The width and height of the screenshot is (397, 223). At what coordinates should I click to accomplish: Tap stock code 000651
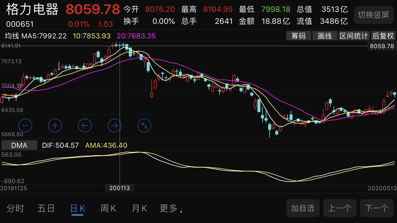20,24
